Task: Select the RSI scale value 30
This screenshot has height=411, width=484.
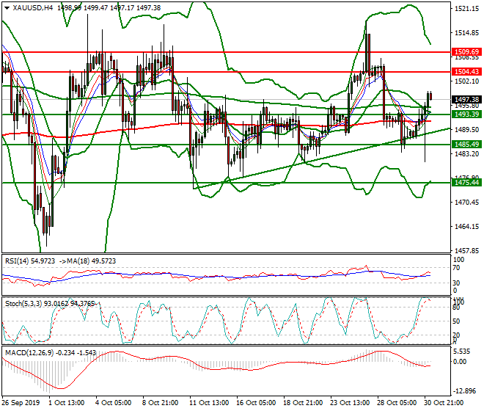Action: (456, 283)
